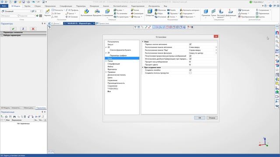The width and height of the screenshot is (280, 157).
Task: Click the Переменные variables tool in ribbon
Action: click(x=262, y=14)
